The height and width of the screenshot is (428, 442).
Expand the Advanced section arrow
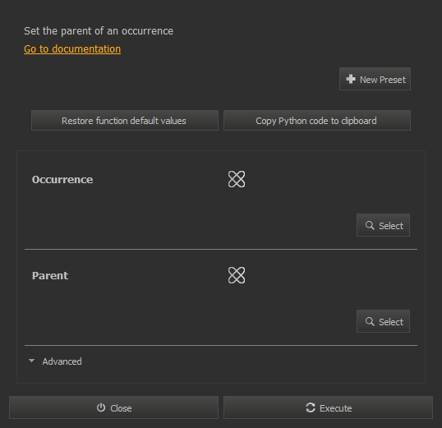pos(31,361)
